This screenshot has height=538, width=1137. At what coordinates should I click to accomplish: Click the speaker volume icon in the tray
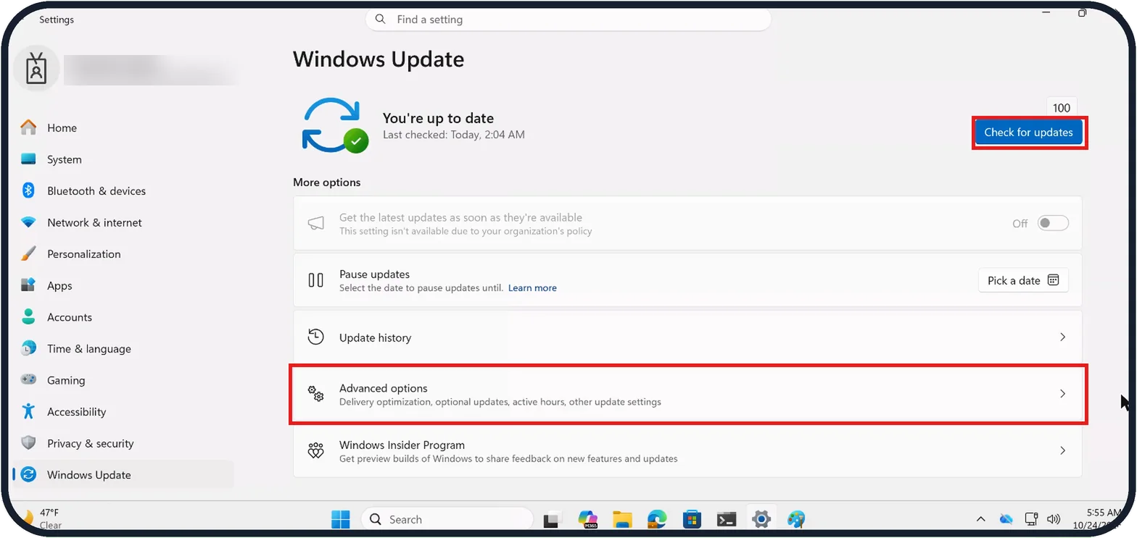pyautogui.click(x=1054, y=519)
